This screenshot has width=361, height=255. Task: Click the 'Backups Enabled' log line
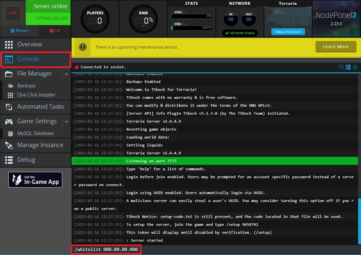[215, 82]
